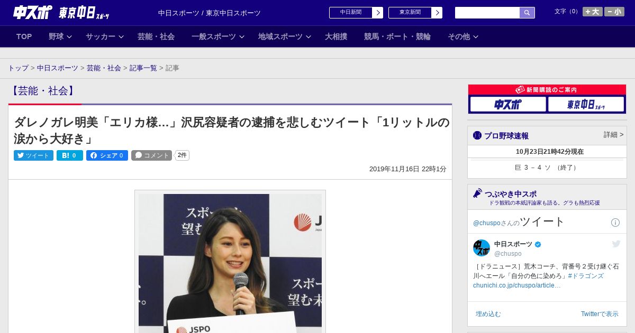
Task: Click Twitterで表示 link
Action: pos(600,314)
